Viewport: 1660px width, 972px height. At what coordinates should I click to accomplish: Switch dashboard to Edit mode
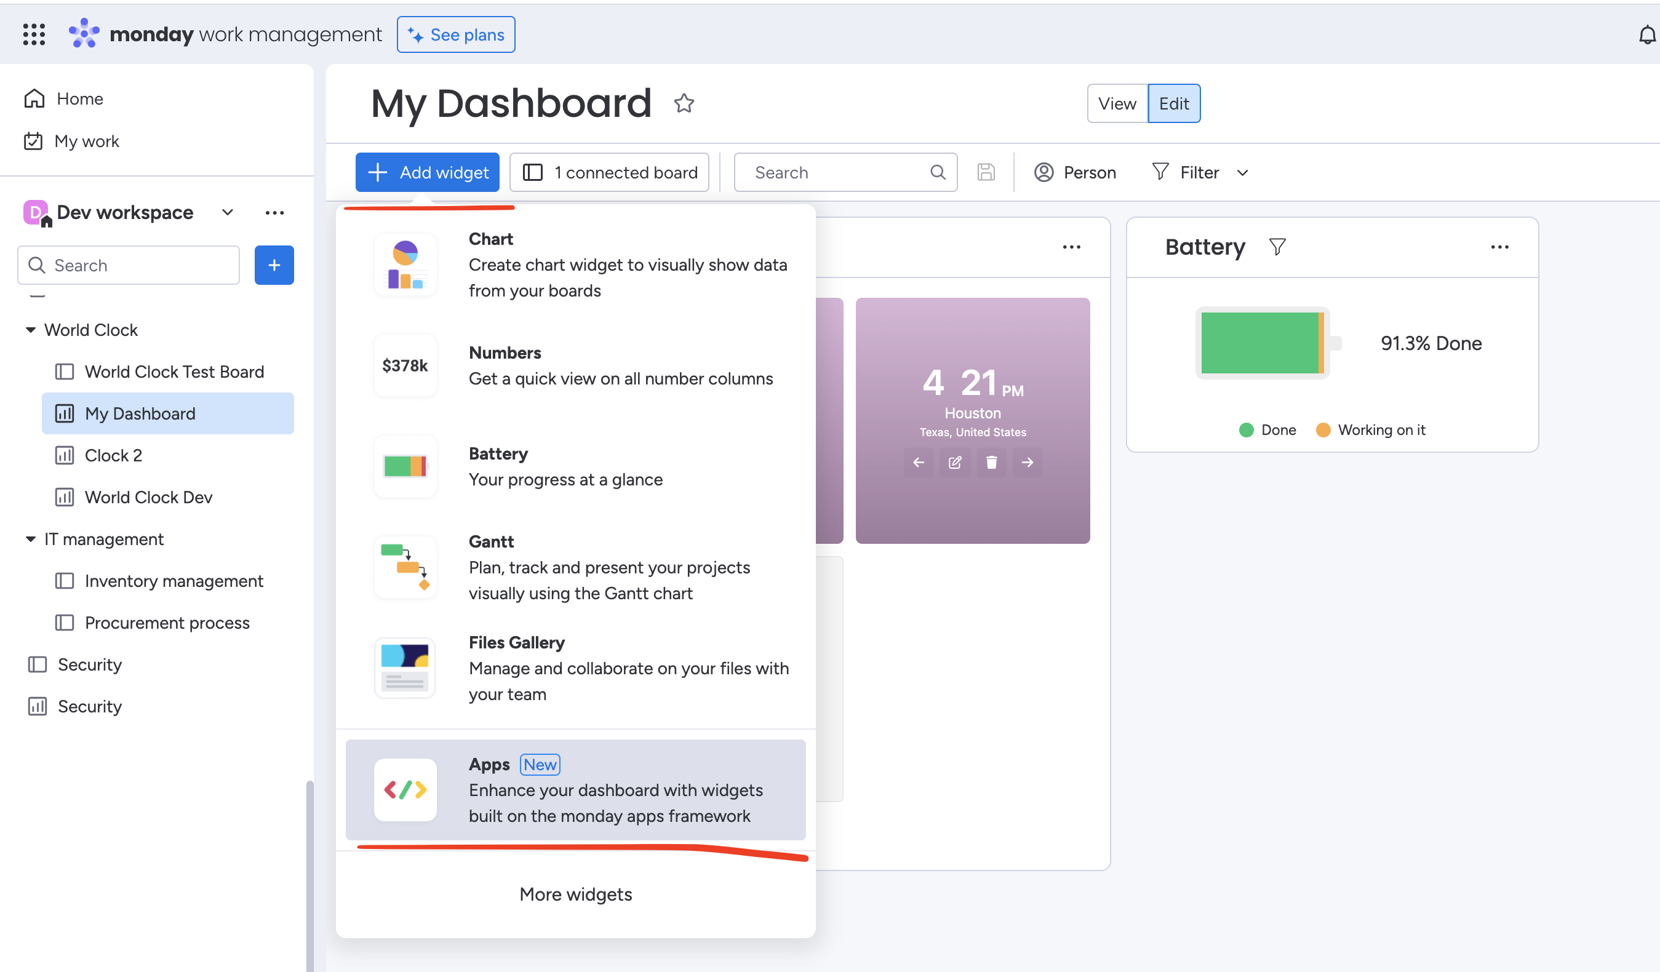coord(1174,103)
